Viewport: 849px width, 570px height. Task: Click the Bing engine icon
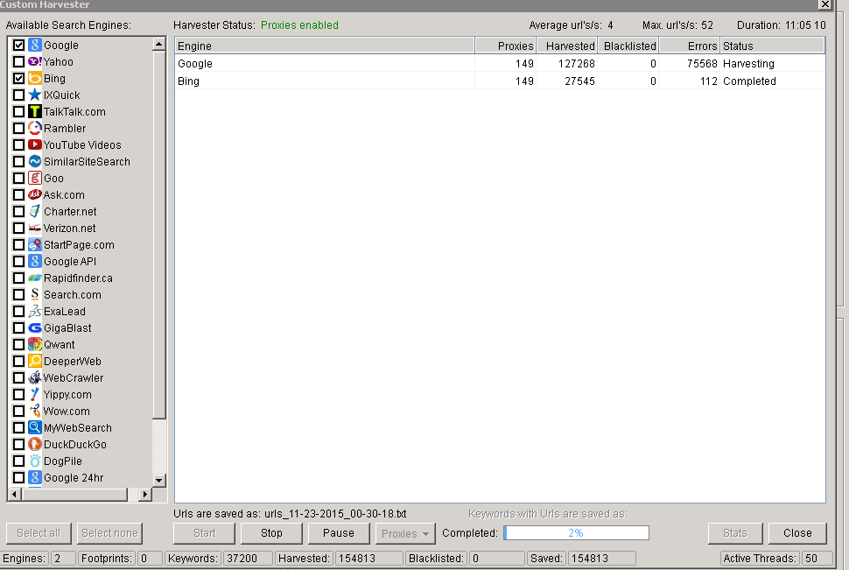[x=35, y=79]
